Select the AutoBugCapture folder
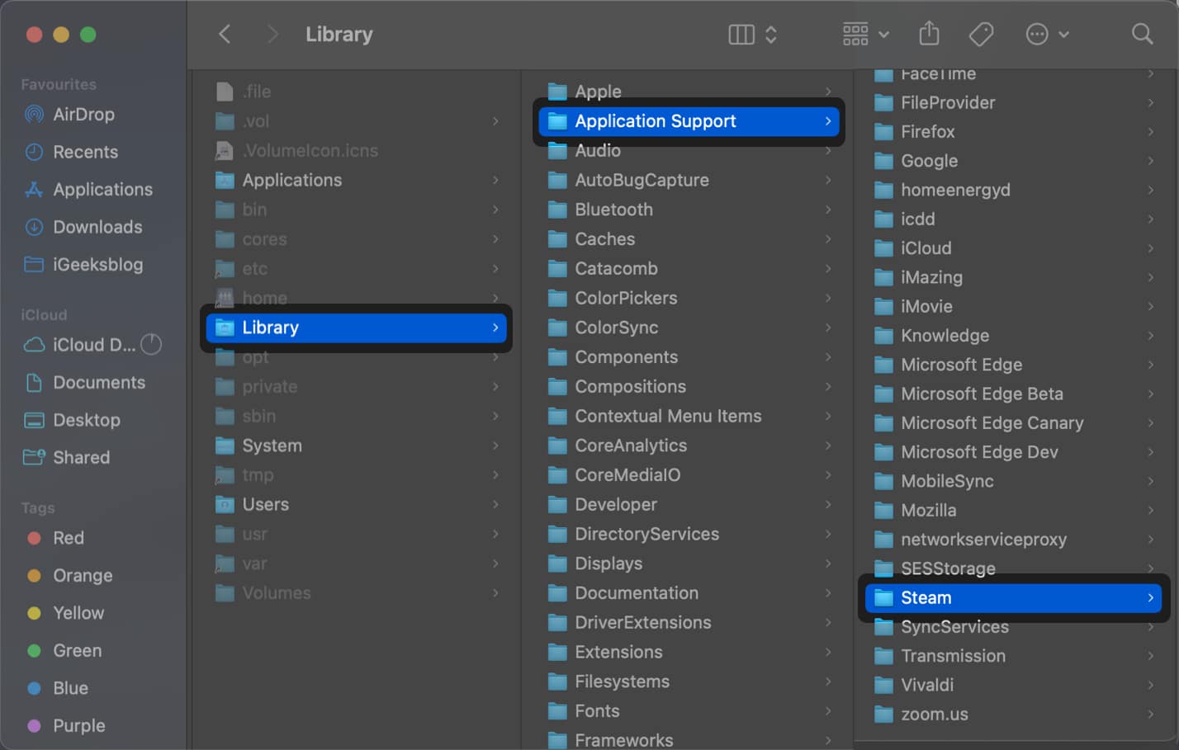This screenshot has width=1179, height=750. tap(689, 180)
